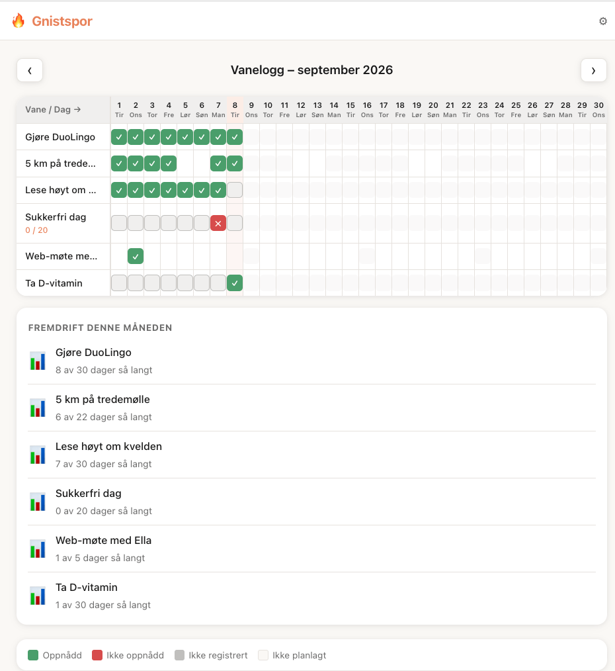Click the green Oppnådd legend swatch
The image size is (615, 671).
pyautogui.click(x=33, y=655)
